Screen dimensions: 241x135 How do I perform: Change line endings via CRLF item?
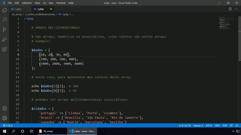[x=217, y=126]
